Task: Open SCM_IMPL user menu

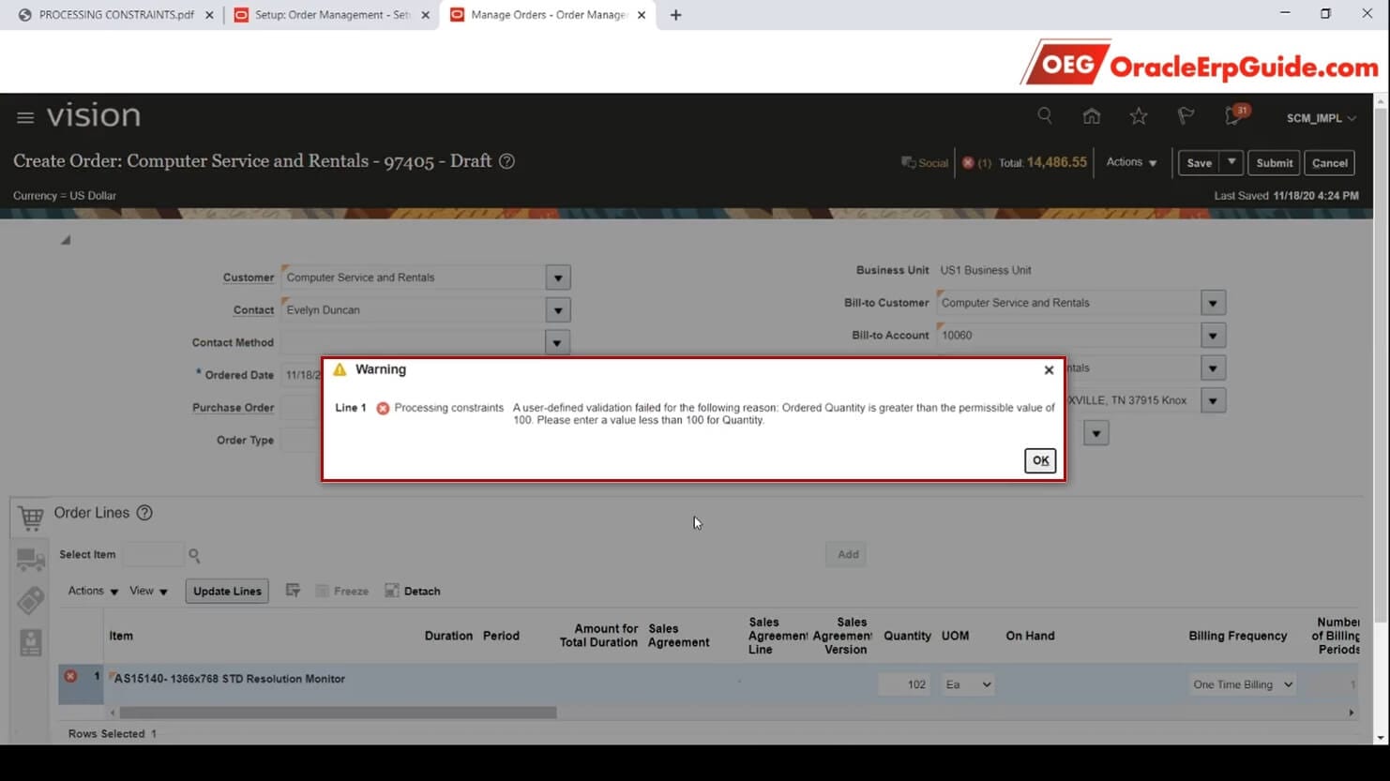Action: pyautogui.click(x=1321, y=118)
